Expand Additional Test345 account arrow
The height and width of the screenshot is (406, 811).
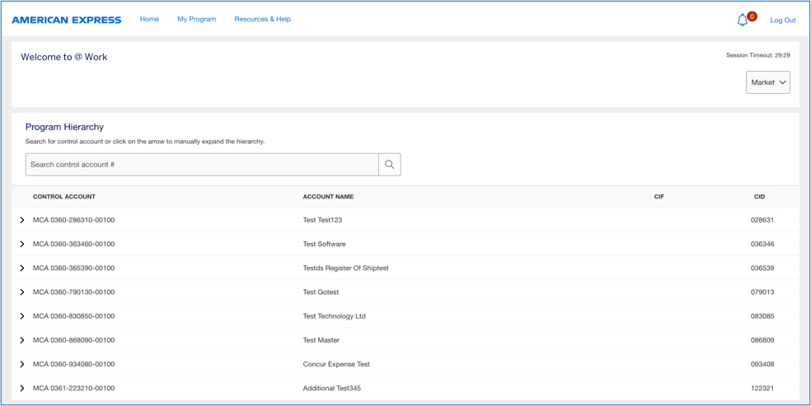(x=22, y=388)
